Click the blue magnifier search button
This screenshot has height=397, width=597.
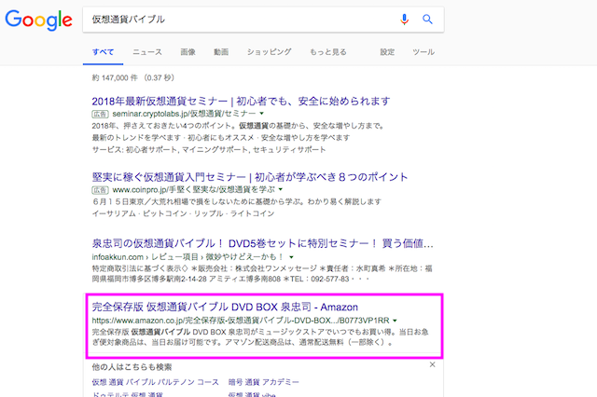(427, 19)
